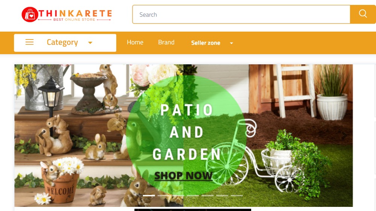Select the first active carousel indicator

[149, 196]
